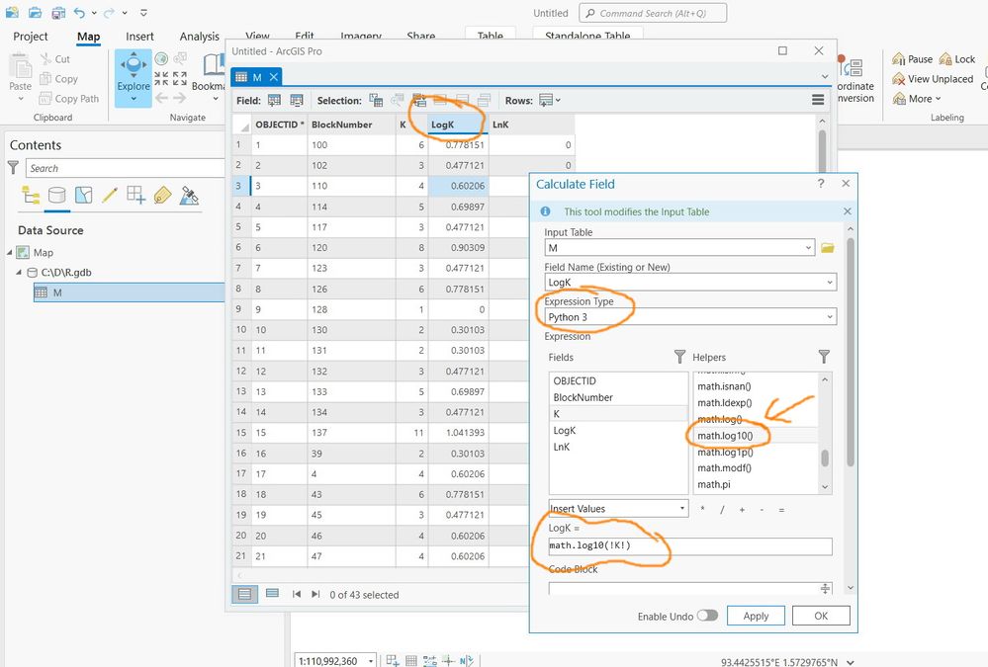Select List By Data Source cylinder icon
988x667 pixels.
[57, 196]
